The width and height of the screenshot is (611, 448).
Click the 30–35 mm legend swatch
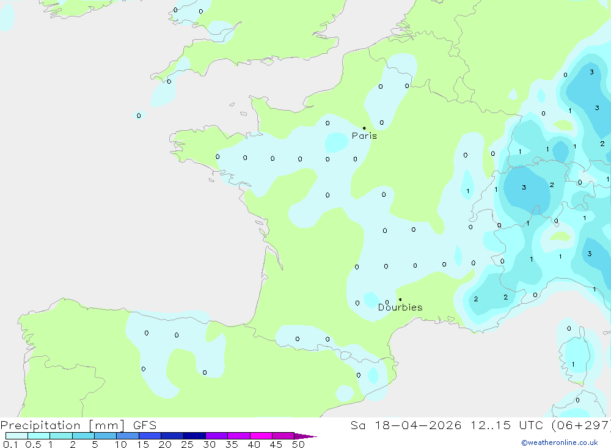217,436
